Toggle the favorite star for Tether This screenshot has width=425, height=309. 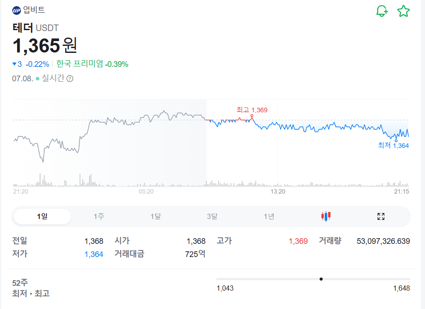tap(403, 11)
